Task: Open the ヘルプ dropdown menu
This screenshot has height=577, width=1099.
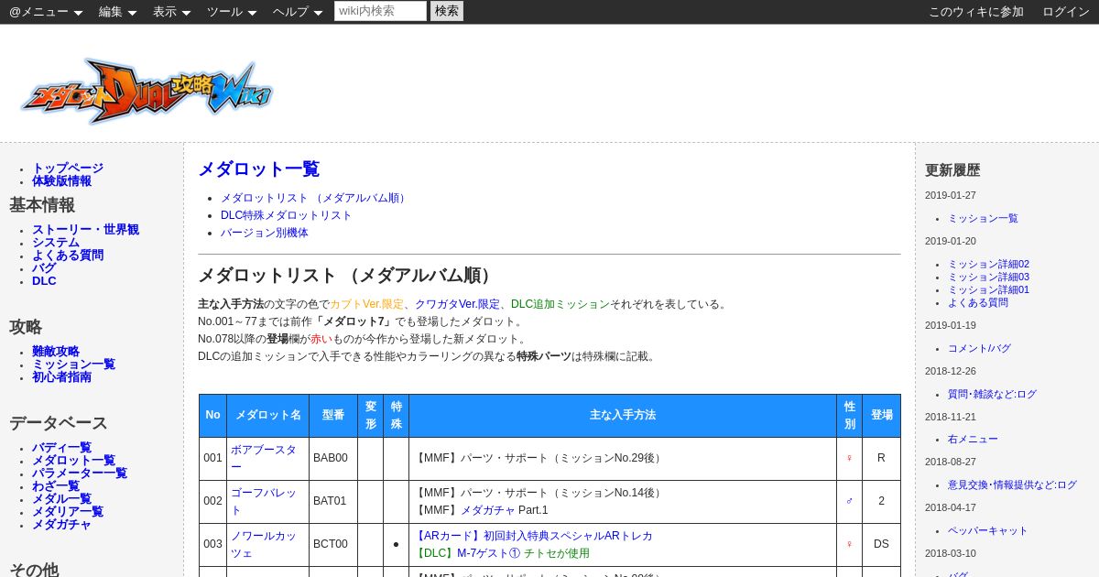Action: point(298,12)
